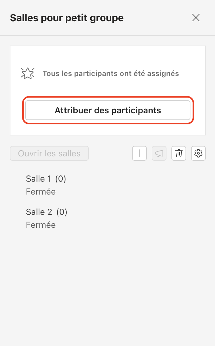Click the Salles pour petit groupe title

coord(67,18)
